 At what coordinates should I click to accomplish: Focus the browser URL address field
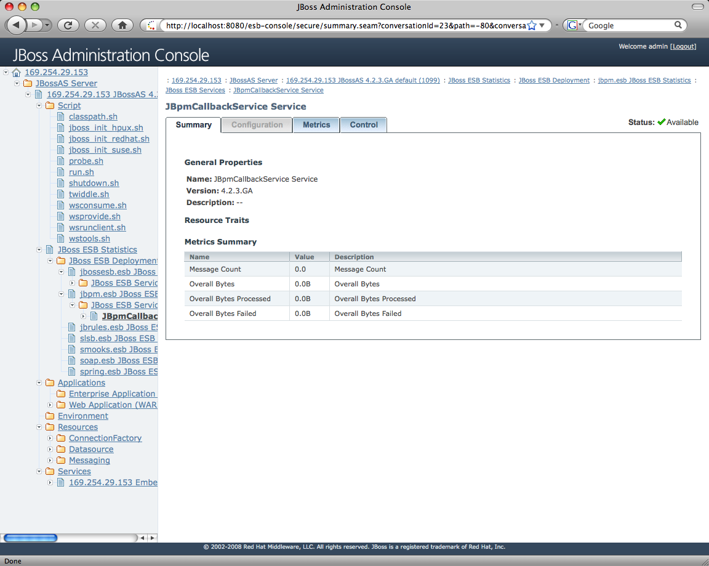(x=345, y=26)
